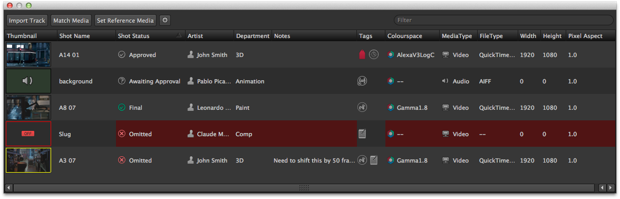
Task: Click the Department column header
Action: [x=253, y=36]
